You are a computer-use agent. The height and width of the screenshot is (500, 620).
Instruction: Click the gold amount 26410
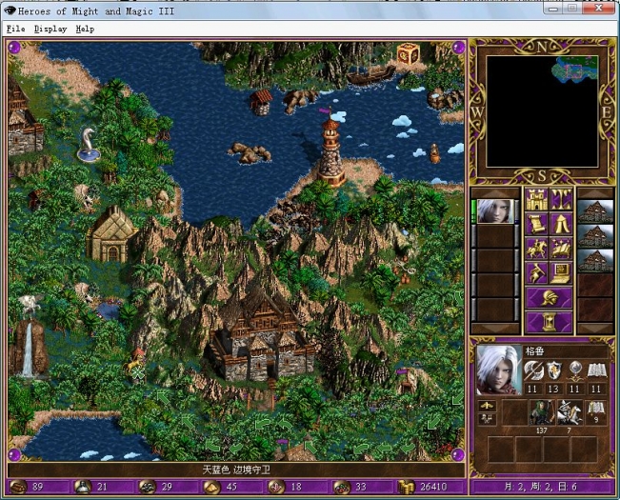click(433, 487)
